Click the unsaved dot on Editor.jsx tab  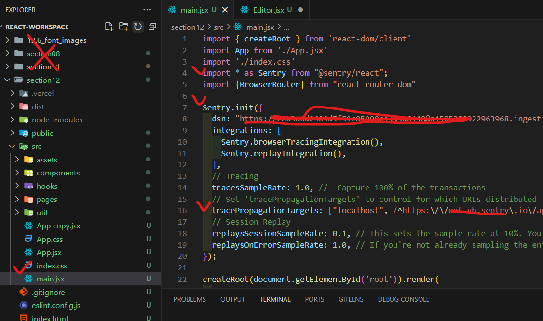coord(300,10)
